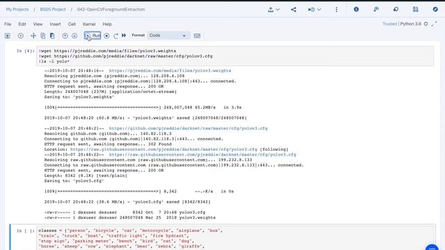Screen dimensions: 445x250
Task: Run the selected cell
Action: click(x=92, y=35)
